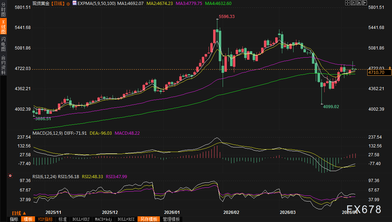Click the 管理模板 button

(171, 219)
